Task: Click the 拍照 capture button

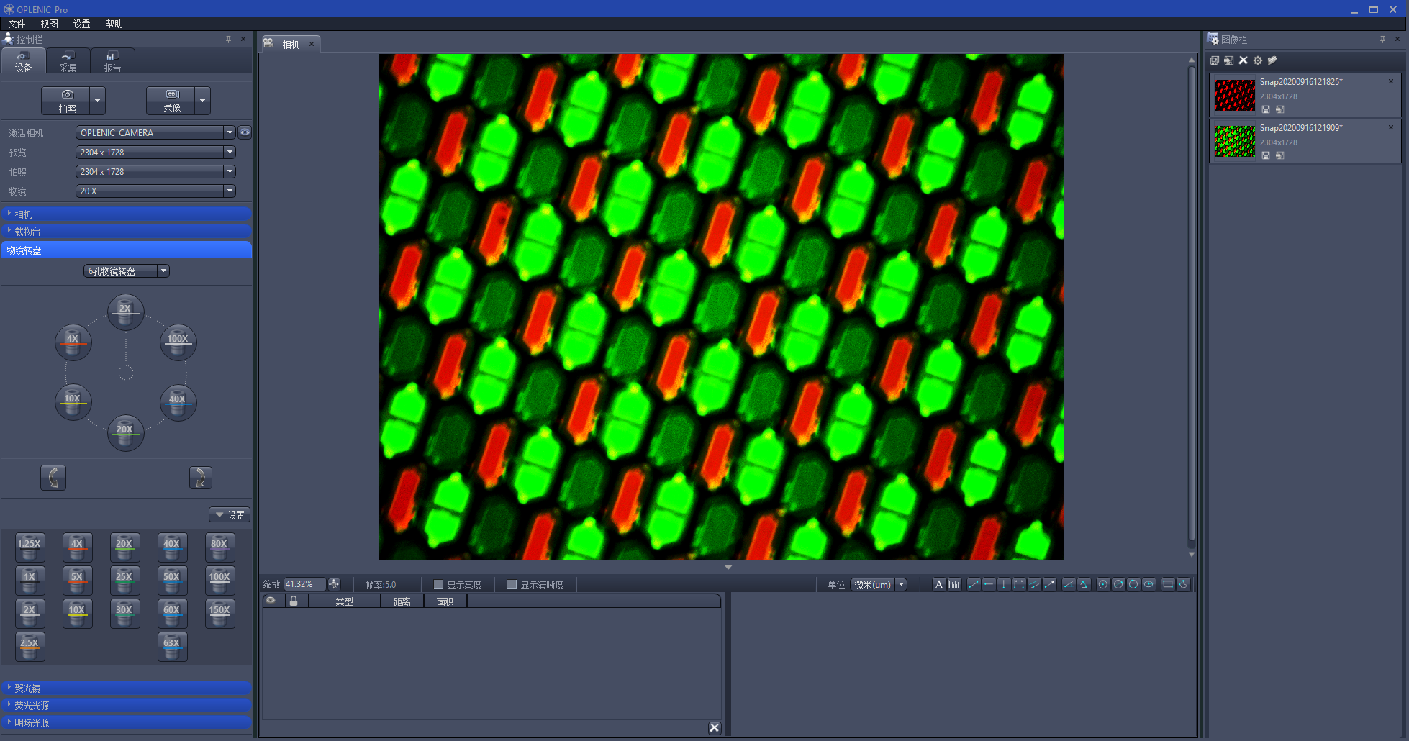Action: click(x=67, y=101)
